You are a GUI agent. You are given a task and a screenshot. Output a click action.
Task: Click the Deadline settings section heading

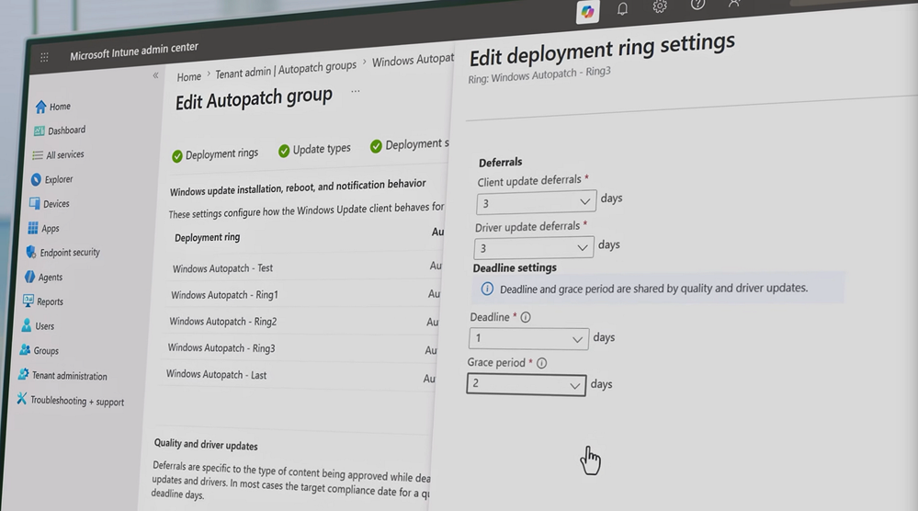(515, 267)
